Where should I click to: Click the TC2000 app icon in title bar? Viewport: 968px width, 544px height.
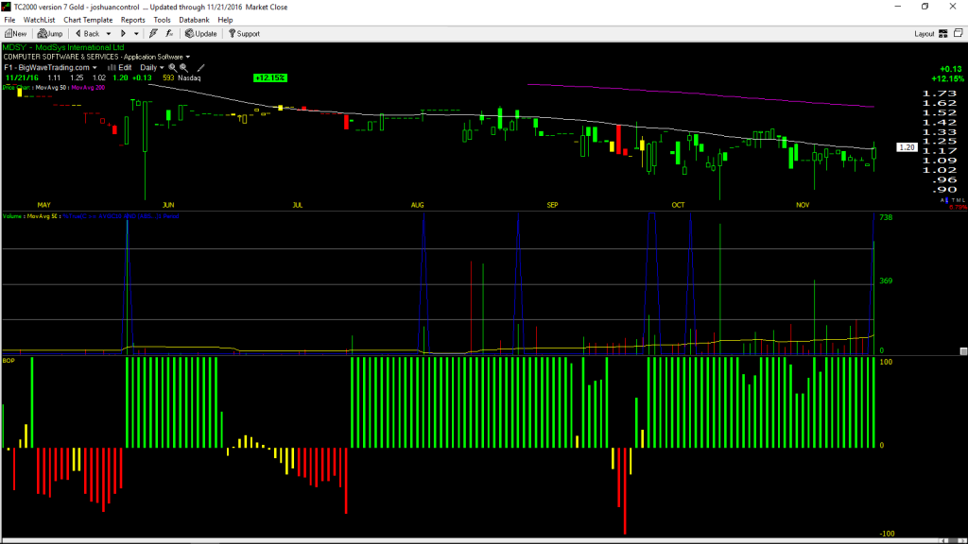7,7
